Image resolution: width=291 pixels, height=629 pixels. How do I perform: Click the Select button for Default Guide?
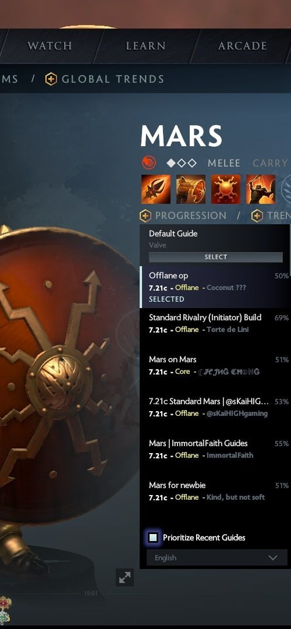(216, 257)
